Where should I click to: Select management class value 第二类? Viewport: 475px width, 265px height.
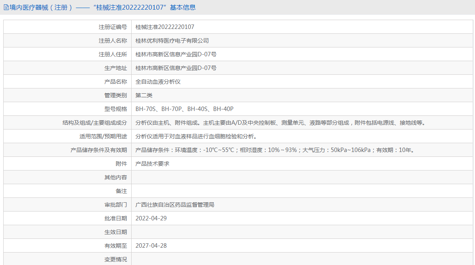144,95
